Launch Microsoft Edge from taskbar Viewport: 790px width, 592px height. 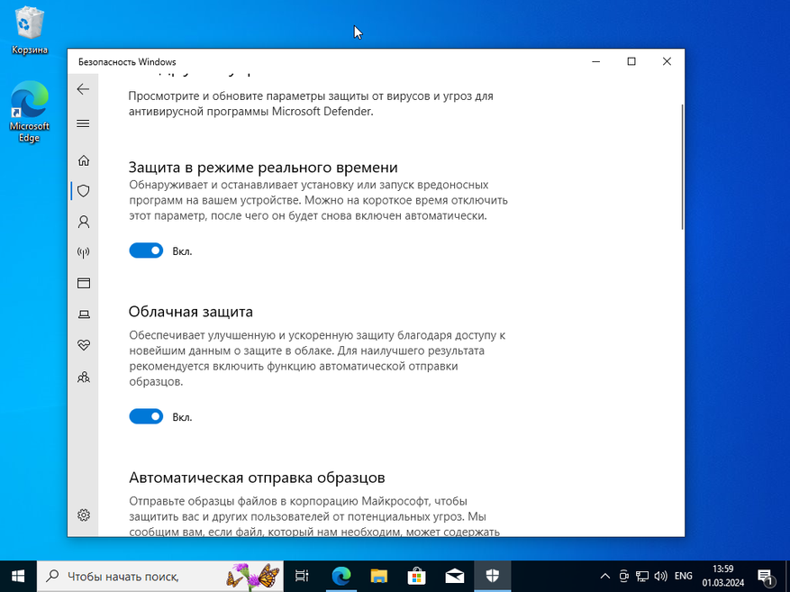[341, 576]
